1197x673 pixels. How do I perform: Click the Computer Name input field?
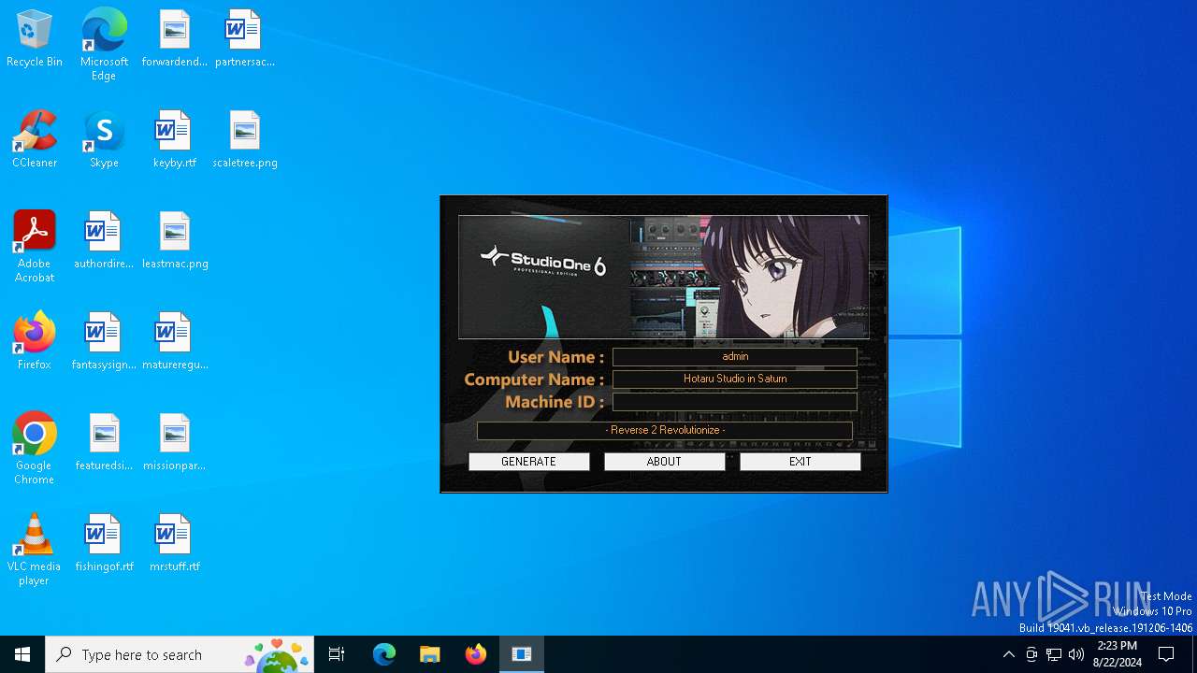735,379
